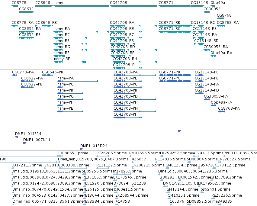Select EST RM03696.5prime
257x206 pixels.
[145, 153]
